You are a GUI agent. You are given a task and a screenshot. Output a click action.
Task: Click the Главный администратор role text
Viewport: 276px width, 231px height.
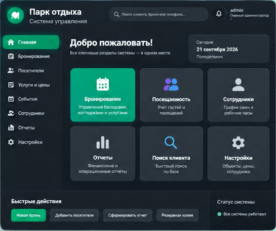tap(250, 16)
